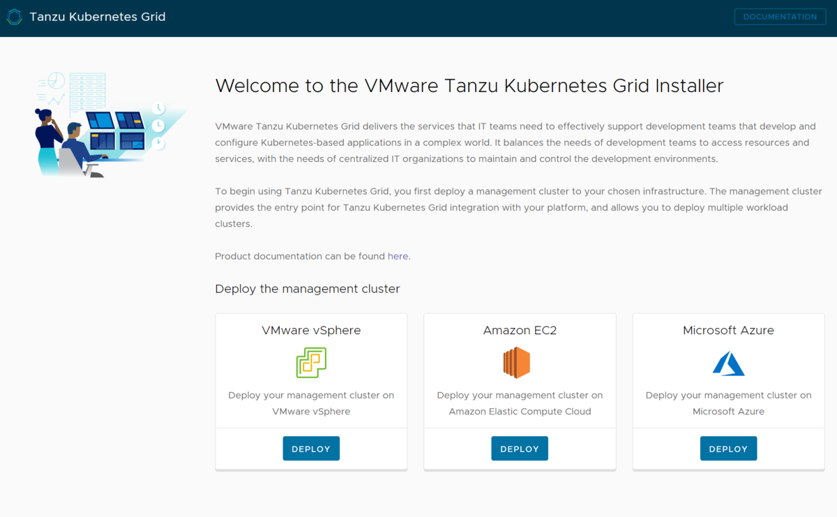Click the VMware vSphere green icon
Viewport: 837px width, 517px height.
(311, 363)
